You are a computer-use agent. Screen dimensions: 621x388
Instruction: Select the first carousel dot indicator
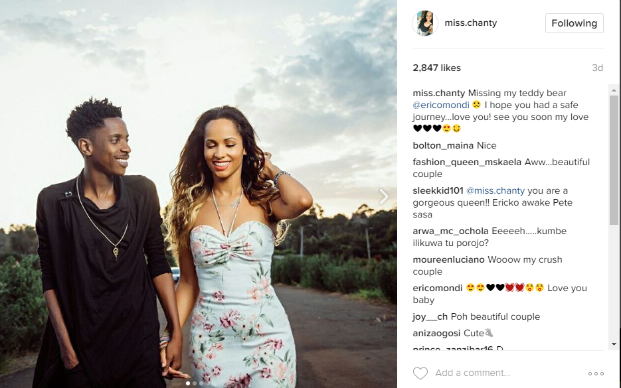(x=188, y=383)
